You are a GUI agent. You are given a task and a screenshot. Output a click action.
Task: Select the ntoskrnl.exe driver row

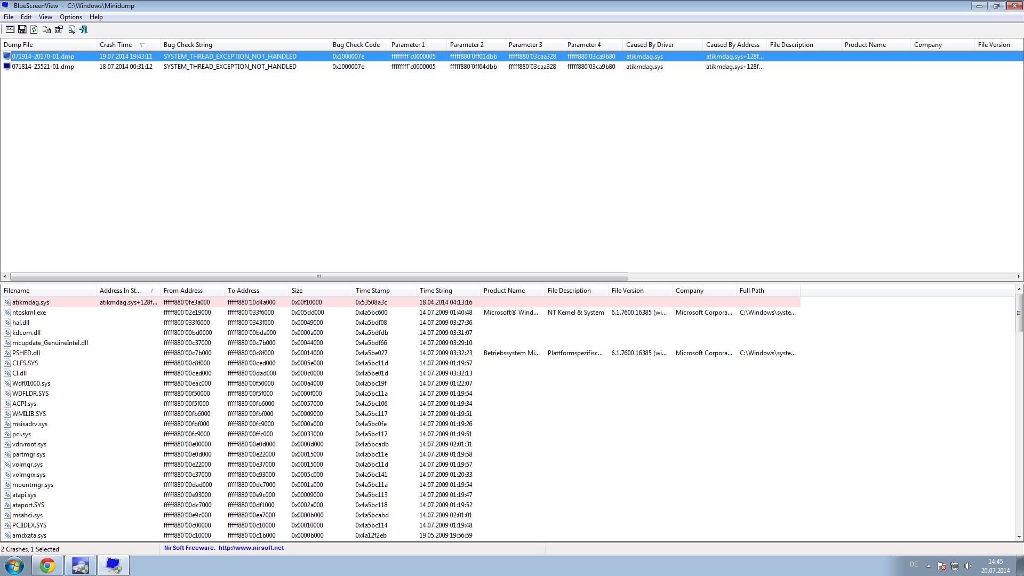(29, 313)
